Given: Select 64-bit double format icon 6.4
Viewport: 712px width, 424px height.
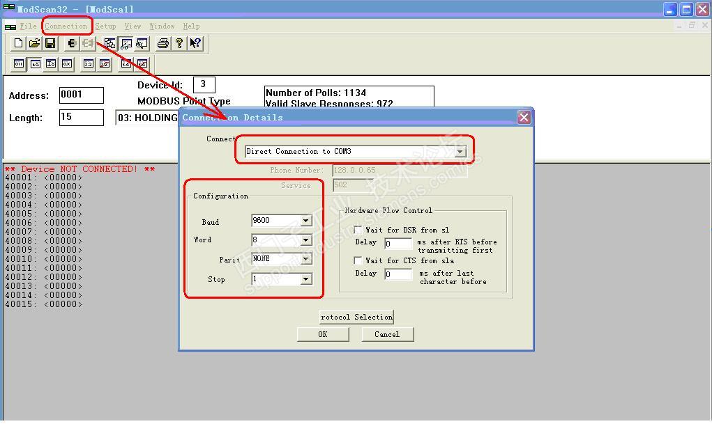Looking at the screenshot, I should coord(126,64).
